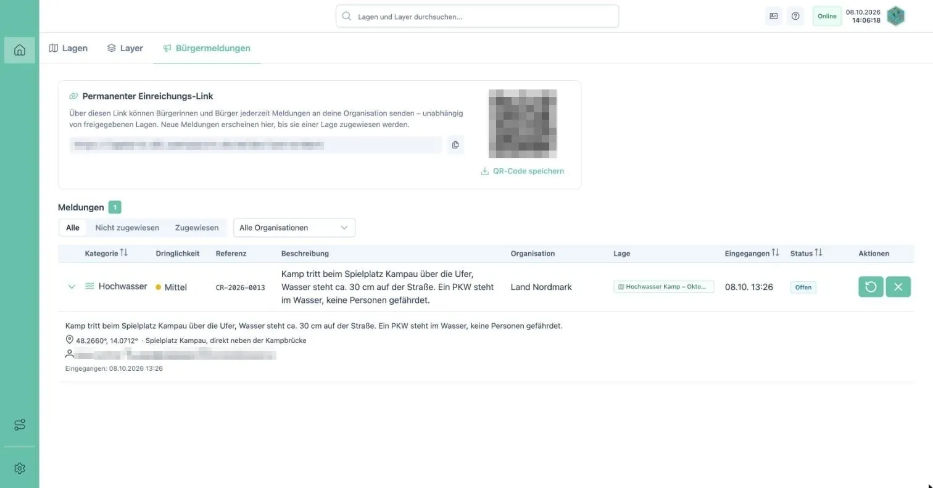Click the blurred submission link field

point(256,145)
